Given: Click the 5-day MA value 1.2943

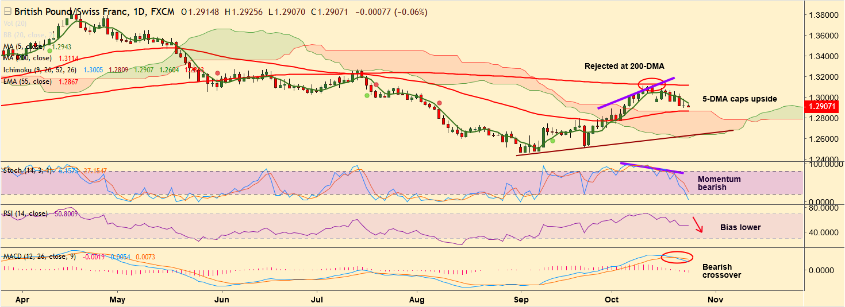Looking at the screenshot, I should [62, 46].
